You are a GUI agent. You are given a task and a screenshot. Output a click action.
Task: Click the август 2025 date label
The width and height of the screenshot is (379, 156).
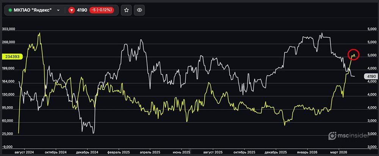[213, 152]
